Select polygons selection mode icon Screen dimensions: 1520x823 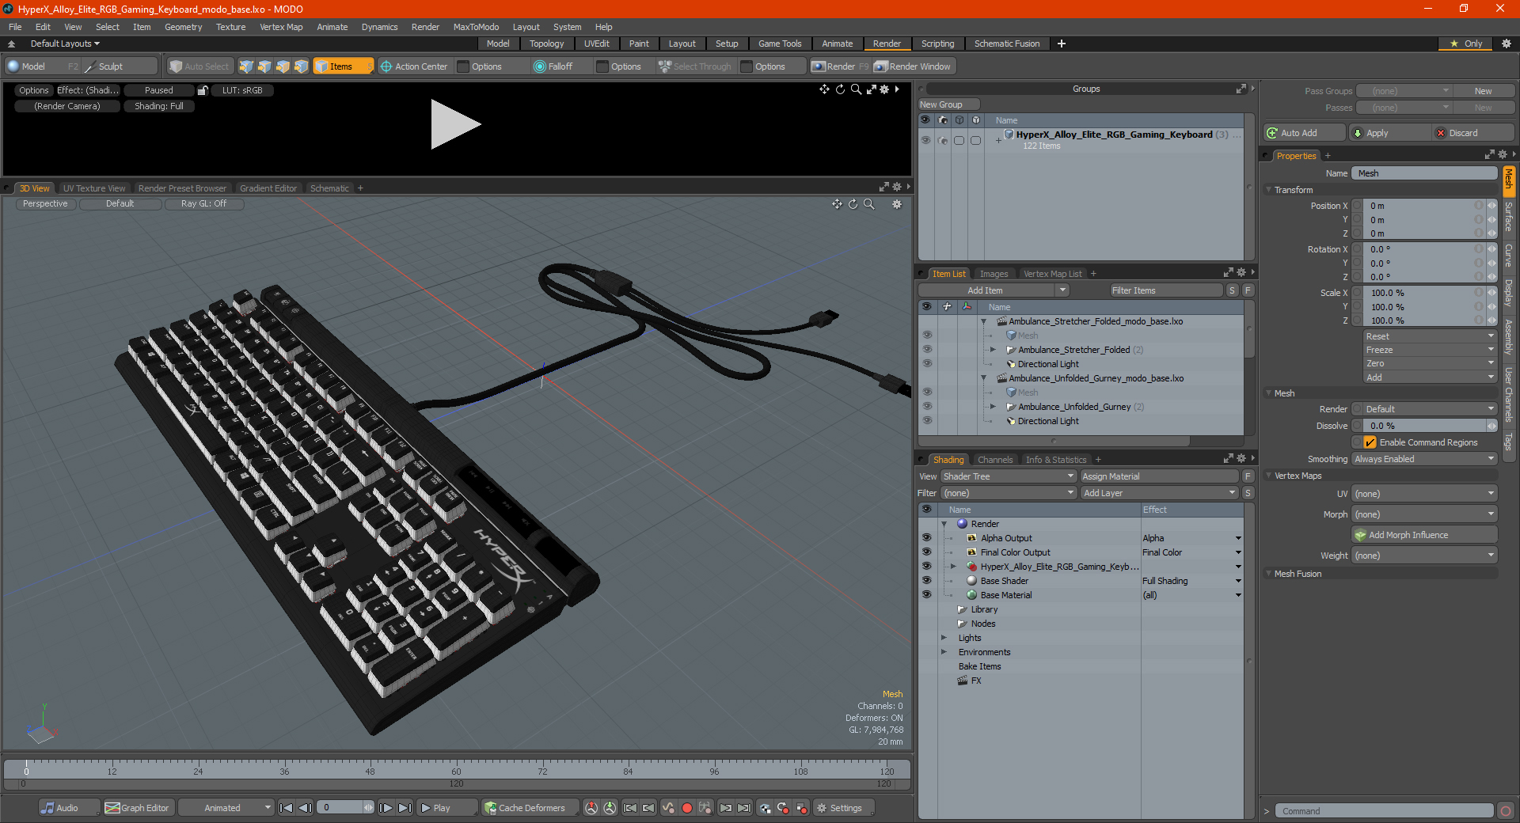(283, 66)
